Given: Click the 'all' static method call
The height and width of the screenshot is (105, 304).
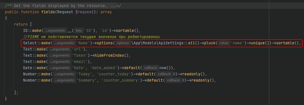Looking at the screenshot, I should 191,43.
